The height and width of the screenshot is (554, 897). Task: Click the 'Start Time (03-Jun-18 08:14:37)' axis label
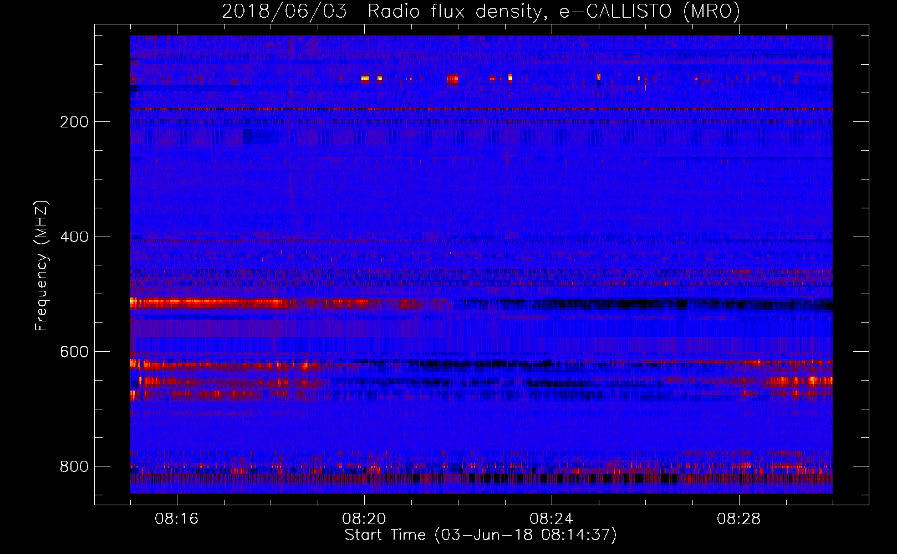pos(481,535)
